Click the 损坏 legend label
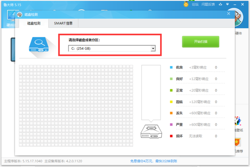This screenshot has height=167, width=250. [x=179, y=136]
